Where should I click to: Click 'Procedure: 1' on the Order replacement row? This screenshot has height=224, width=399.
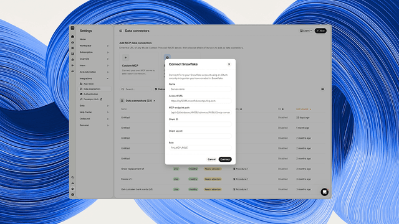[241, 169]
